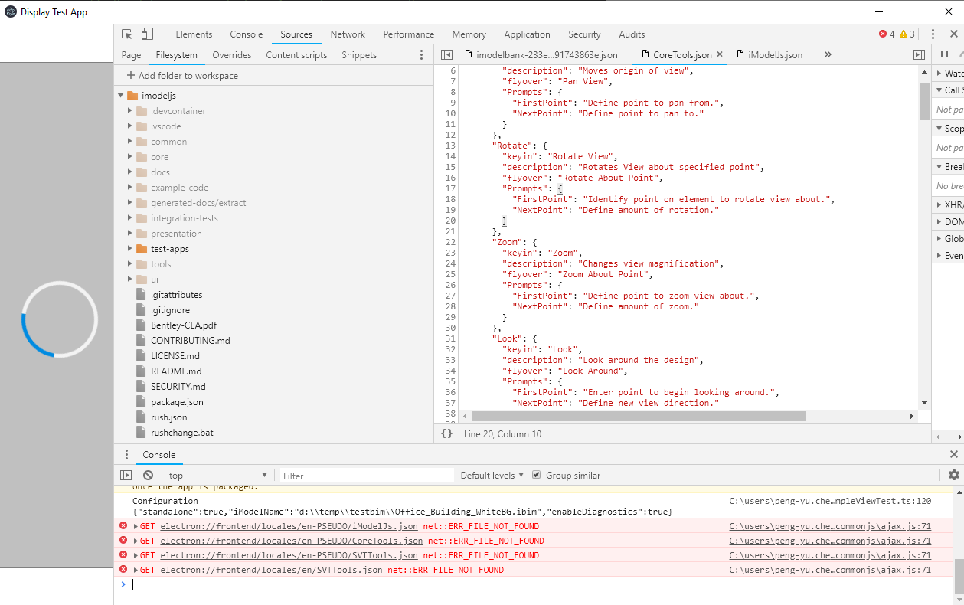
Task: Open the Performance panel
Action: [409, 34]
